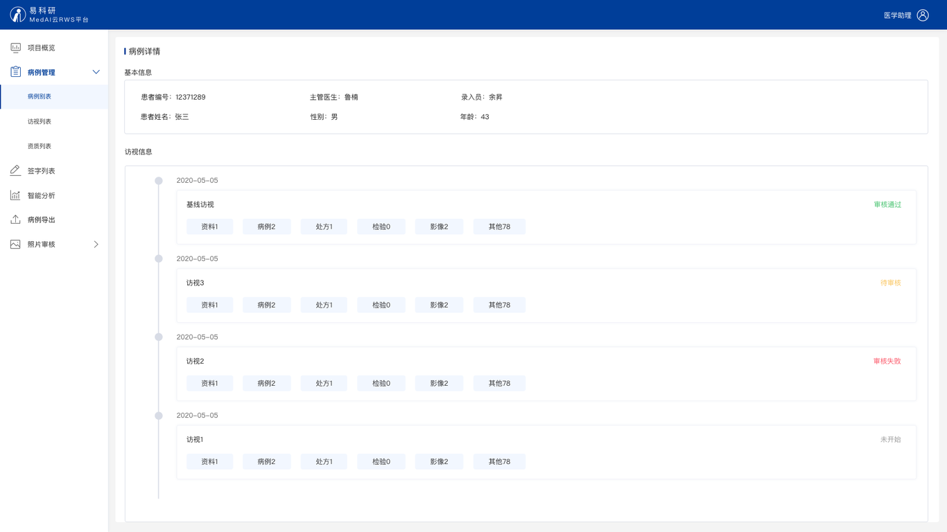Screen dimensions: 947x532
Task: Click 影像2 in 基线访视 card
Action: pyautogui.click(x=439, y=227)
